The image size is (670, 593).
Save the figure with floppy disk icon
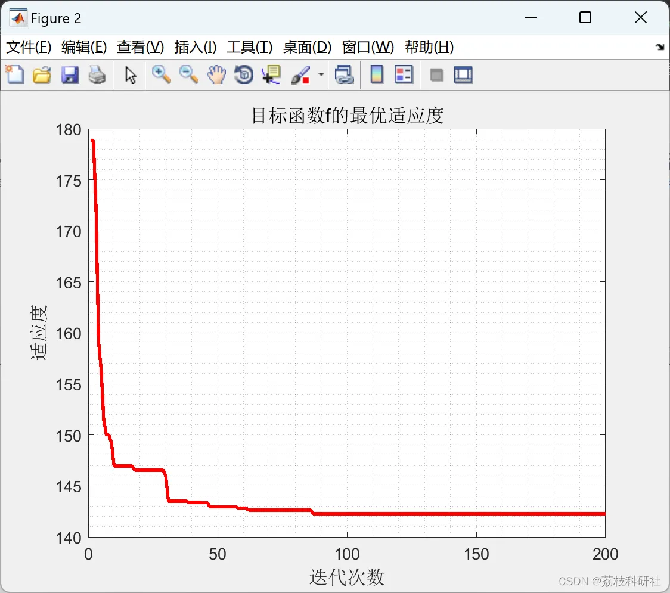point(70,74)
